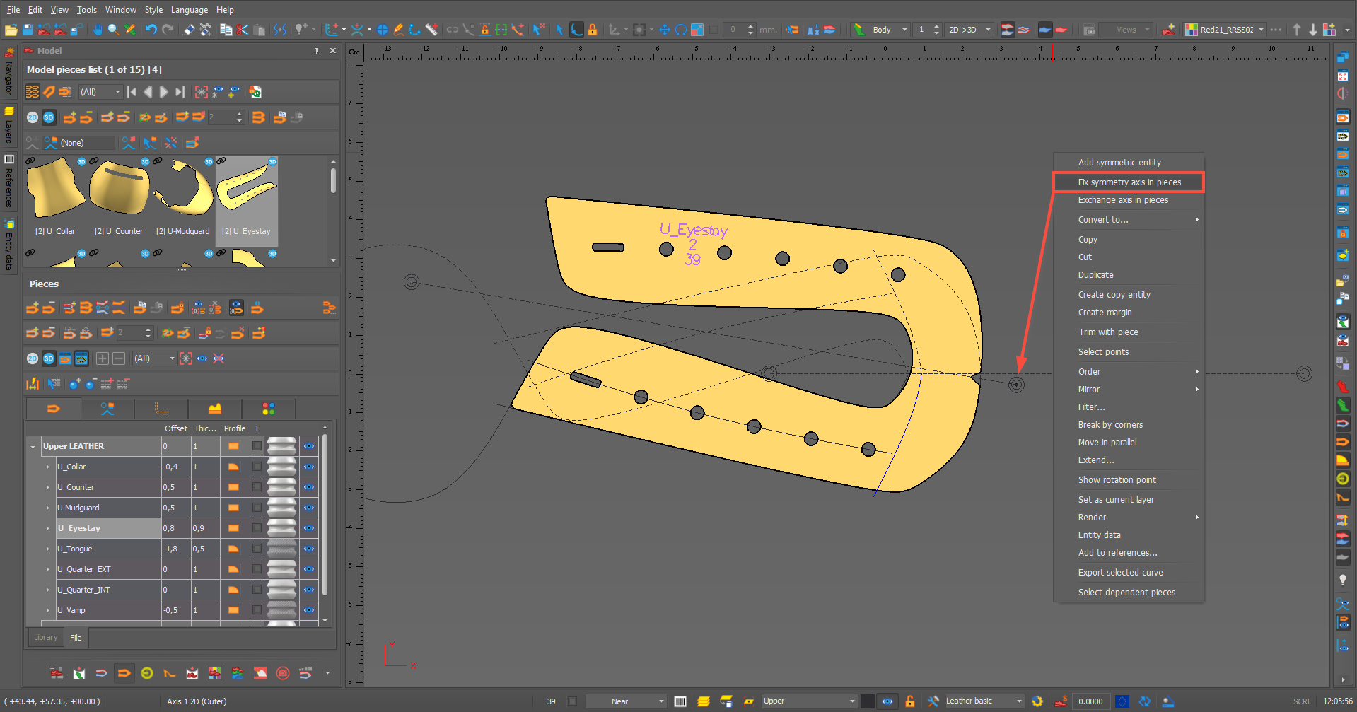The height and width of the screenshot is (712, 1357).
Task: Select the Zoom magnifier tool
Action: pyautogui.click(x=113, y=30)
